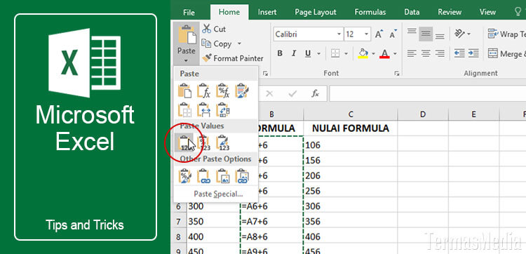
Task: Click the Wrap Text button
Action: click(506, 34)
